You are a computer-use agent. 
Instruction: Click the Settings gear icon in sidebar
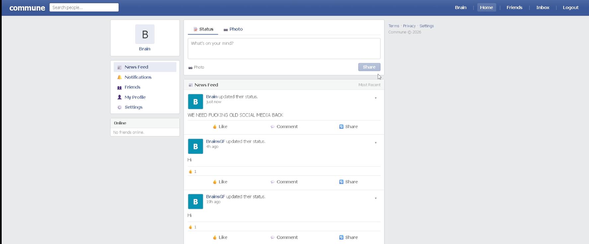click(x=120, y=107)
